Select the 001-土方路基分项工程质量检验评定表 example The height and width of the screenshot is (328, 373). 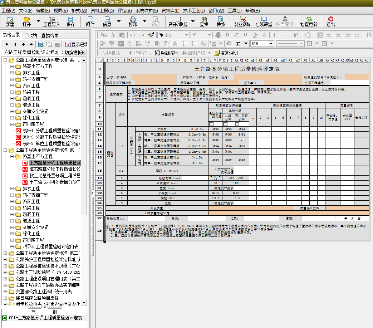[x=45, y=318]
